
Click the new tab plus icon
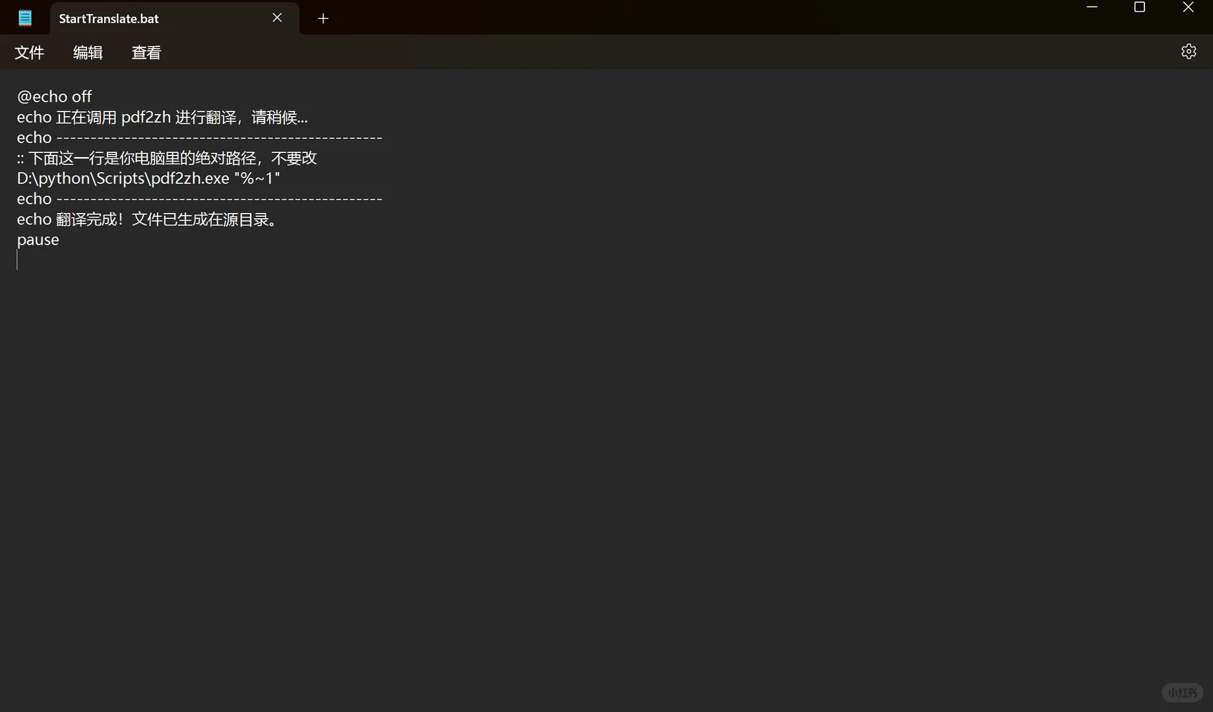point(323,18)
